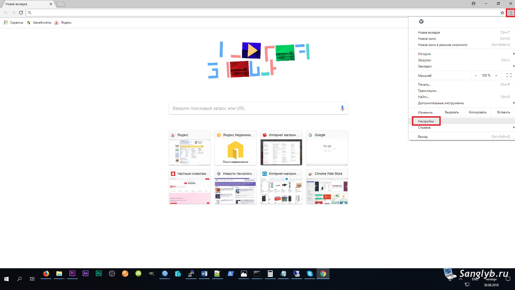Choose Новая вкладка in the Chrome menu
Screen dimensions: 515x290
461,32
